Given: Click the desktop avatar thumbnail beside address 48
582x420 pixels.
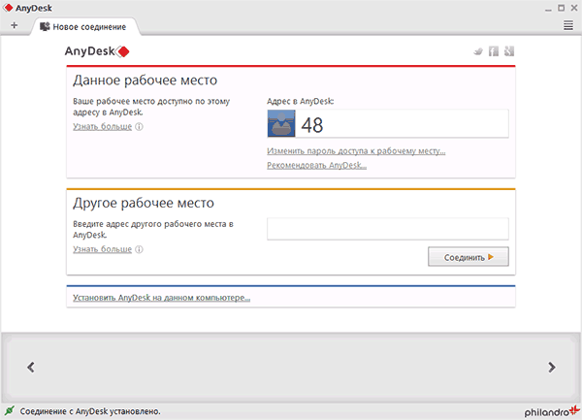Looking at the screenshot, I should coord(281,124).
